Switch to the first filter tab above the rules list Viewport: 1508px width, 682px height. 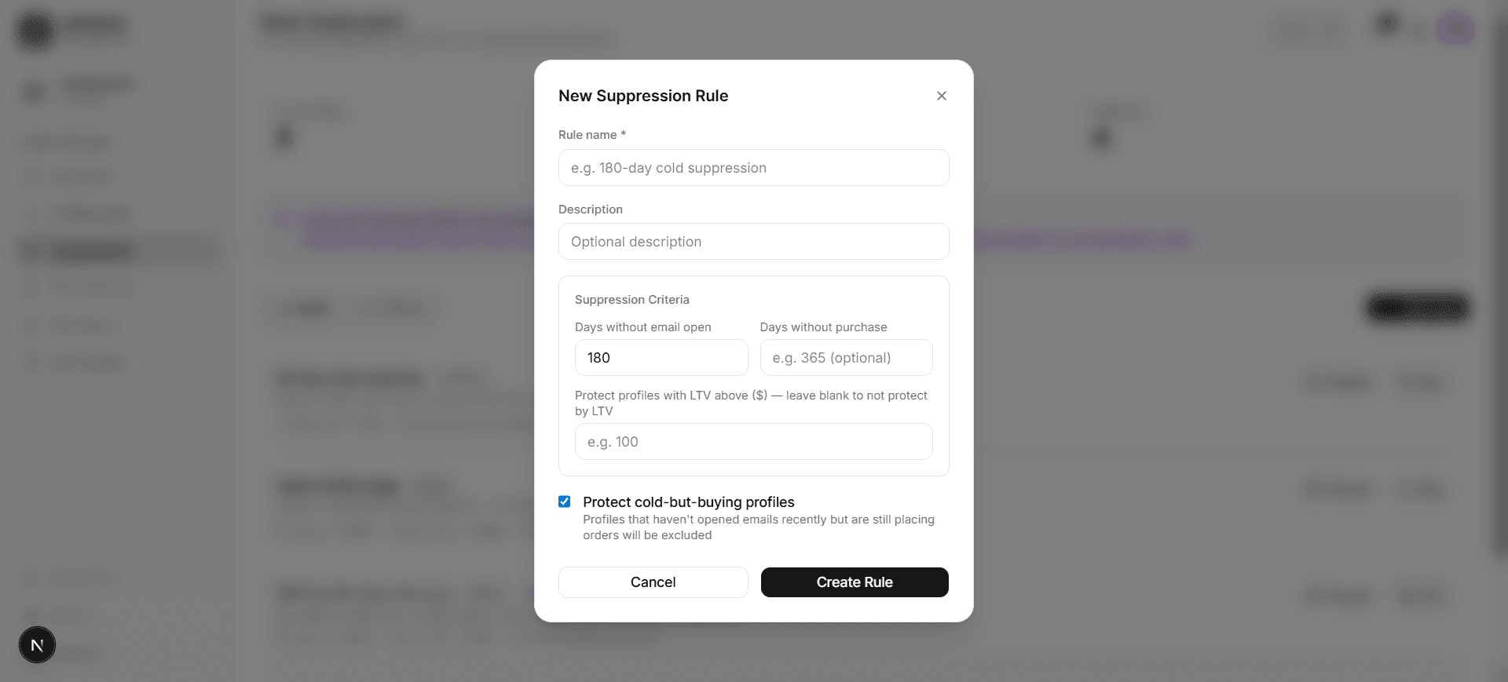pos(306,308)
